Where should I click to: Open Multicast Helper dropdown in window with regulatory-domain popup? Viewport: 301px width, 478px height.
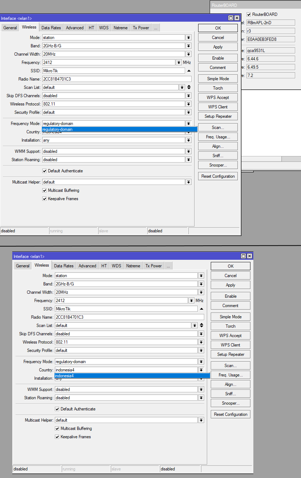click(x=188, y=182)
